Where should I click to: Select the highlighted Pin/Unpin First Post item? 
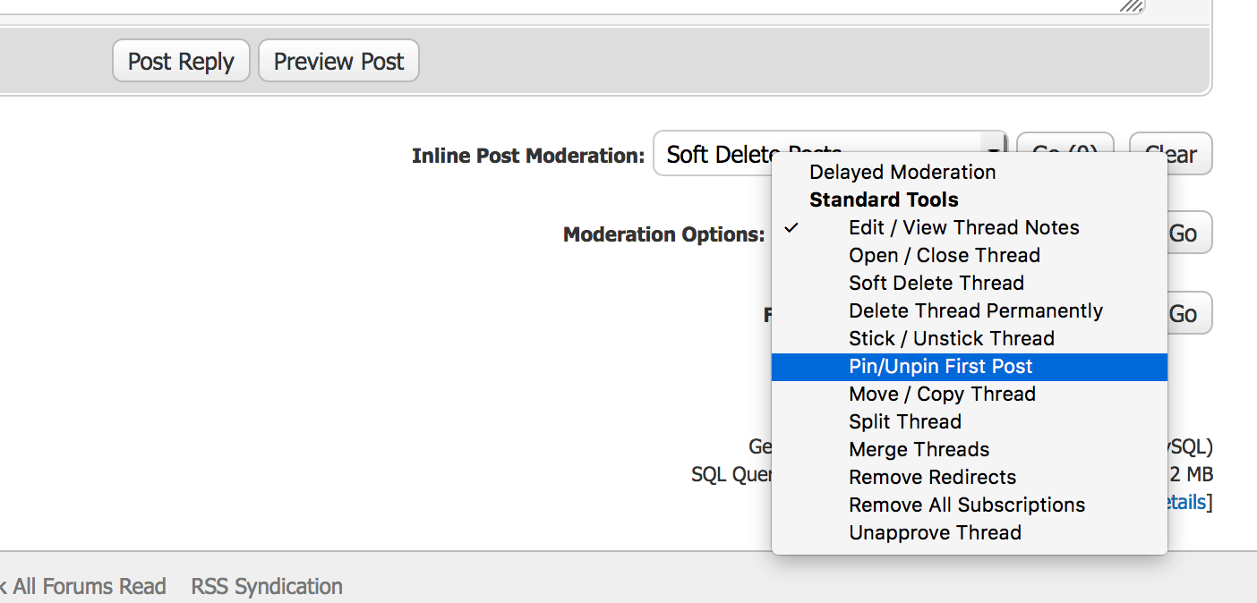coord(940,366)
